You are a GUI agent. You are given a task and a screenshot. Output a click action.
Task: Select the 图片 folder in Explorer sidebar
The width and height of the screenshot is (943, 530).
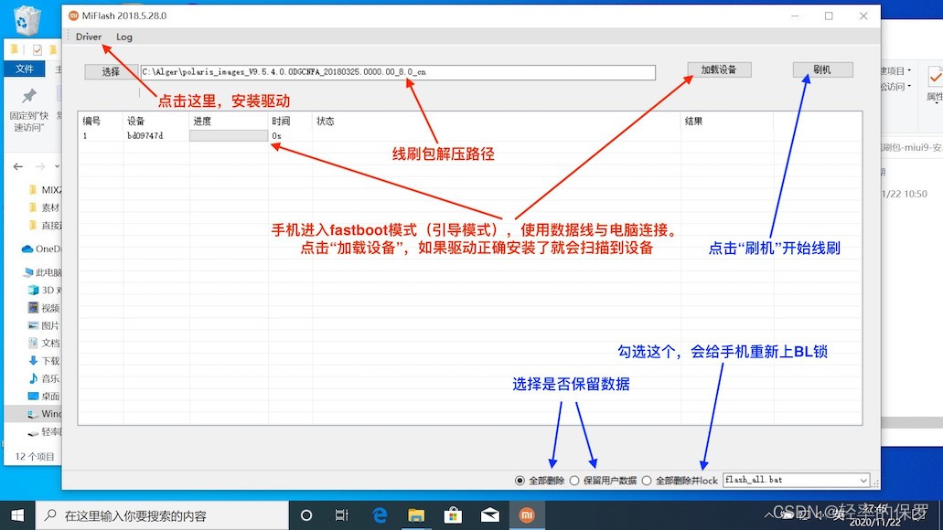point(45,325)
